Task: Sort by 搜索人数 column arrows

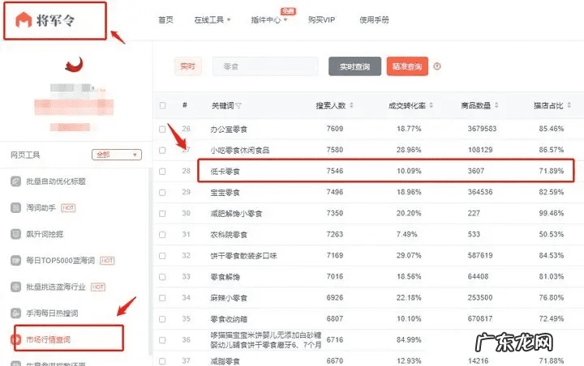Action: [351, 105]
